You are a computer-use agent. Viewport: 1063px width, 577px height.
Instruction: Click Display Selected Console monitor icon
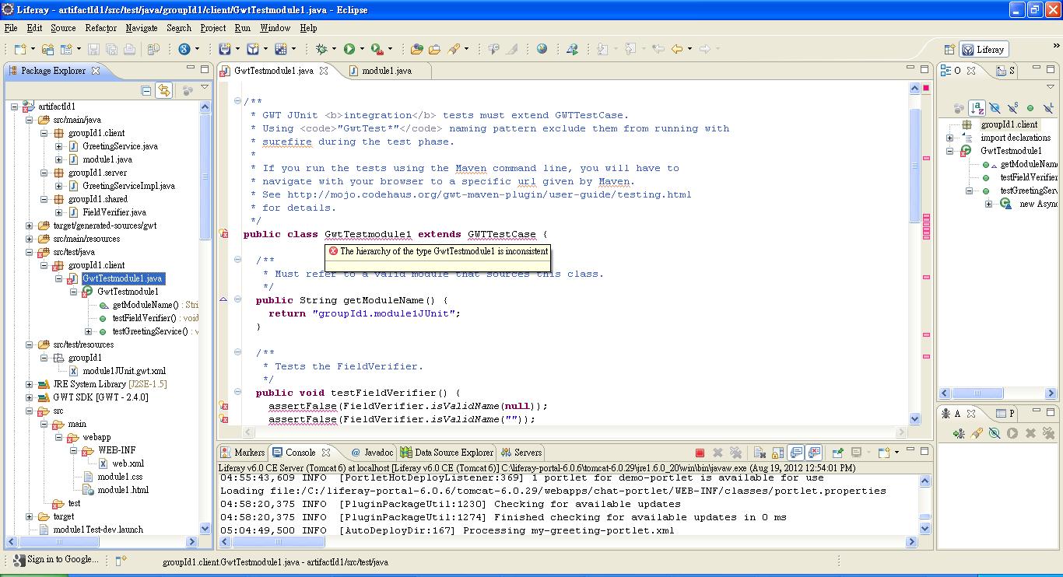[x=857, y=452]
